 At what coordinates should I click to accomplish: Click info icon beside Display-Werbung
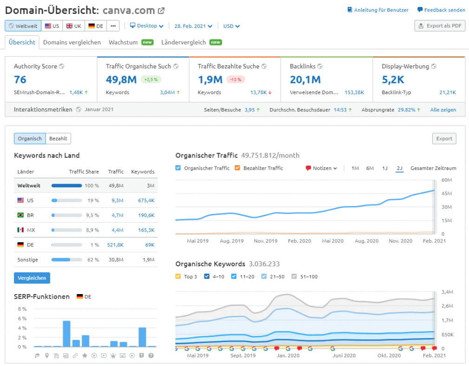tap(433, 66)
